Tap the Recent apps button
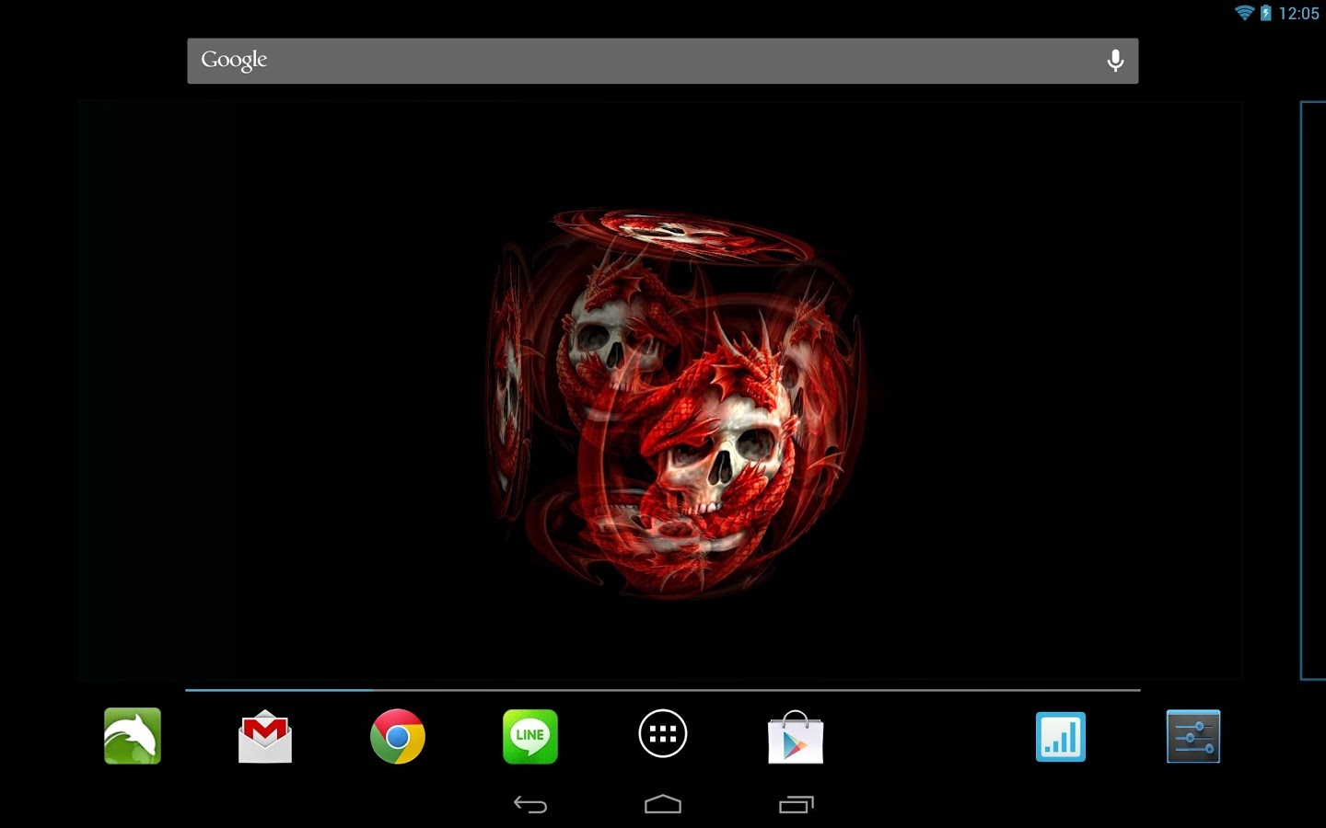The height and width of the screenshot is (828, 1326). point(797,805)
